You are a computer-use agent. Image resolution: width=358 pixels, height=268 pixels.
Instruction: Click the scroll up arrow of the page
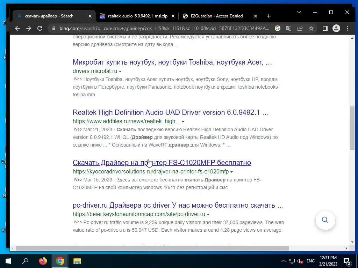[x=352, y=38]
